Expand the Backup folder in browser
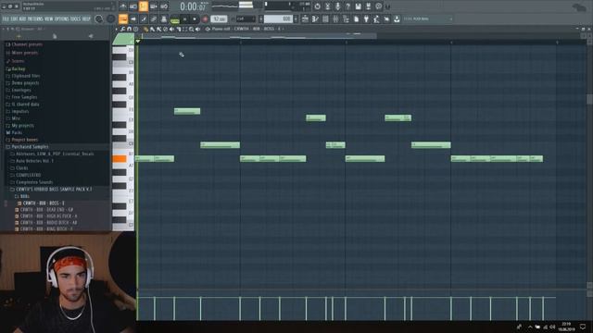The image size is (593, 333). click(x=19, y=68)
